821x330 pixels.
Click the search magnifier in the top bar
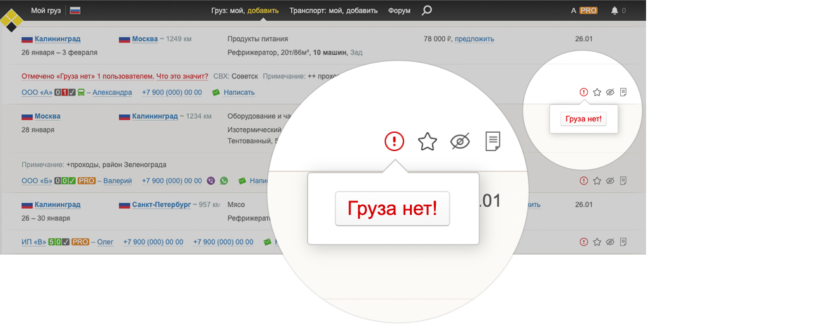[427, 10]
